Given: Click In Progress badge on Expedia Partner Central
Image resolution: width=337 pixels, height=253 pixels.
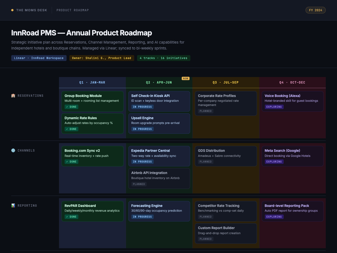Looking at the screenshot, I should point(142,162).
